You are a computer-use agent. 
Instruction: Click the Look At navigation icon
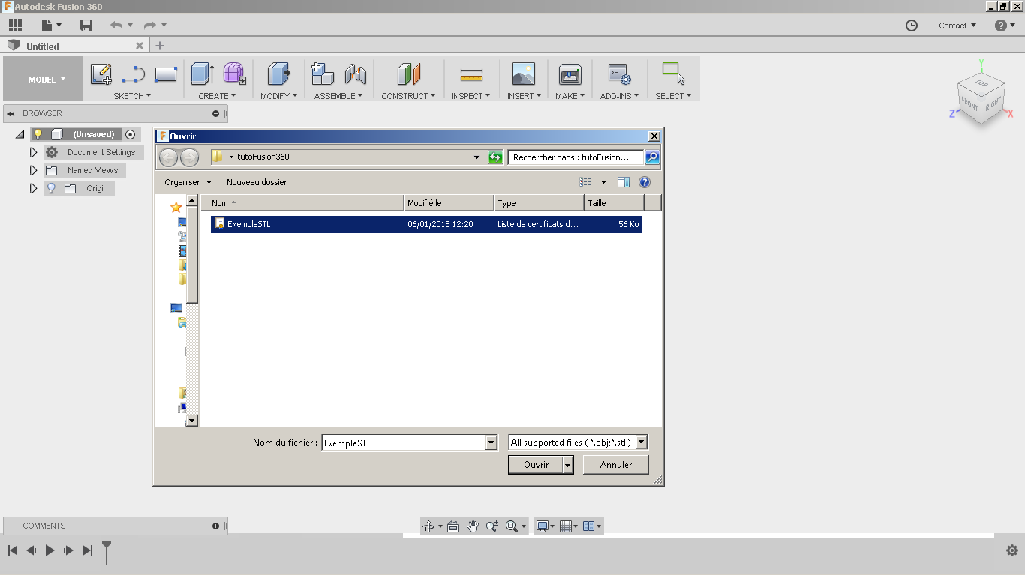pos(453,526)
